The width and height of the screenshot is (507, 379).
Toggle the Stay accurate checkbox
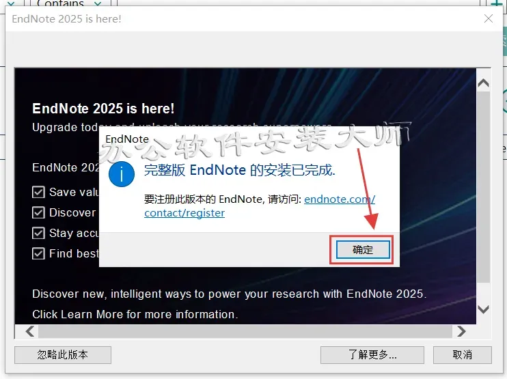pyautogui.click(x=38, y=233)
